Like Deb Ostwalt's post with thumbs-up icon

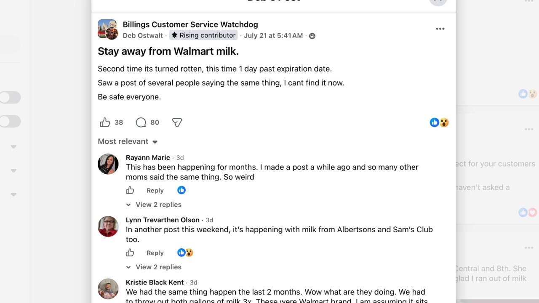click(x=105, y=122)
